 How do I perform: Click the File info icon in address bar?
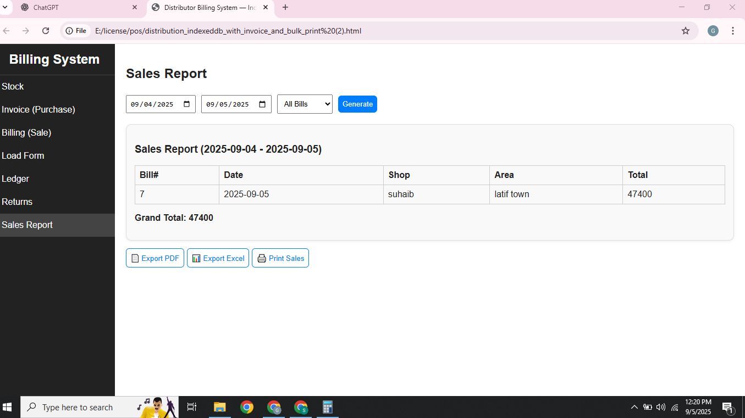[x=68, y=31]
